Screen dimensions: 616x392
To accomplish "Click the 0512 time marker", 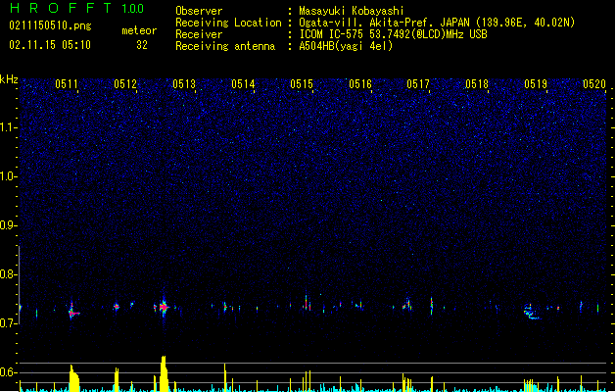I will tap(125, 84).
